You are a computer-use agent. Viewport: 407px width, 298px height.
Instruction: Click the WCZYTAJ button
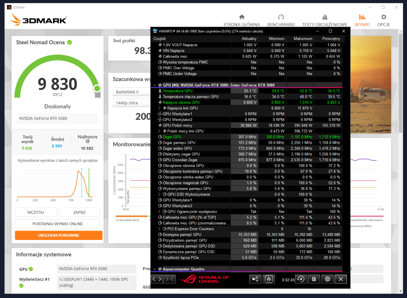[36, 212]
